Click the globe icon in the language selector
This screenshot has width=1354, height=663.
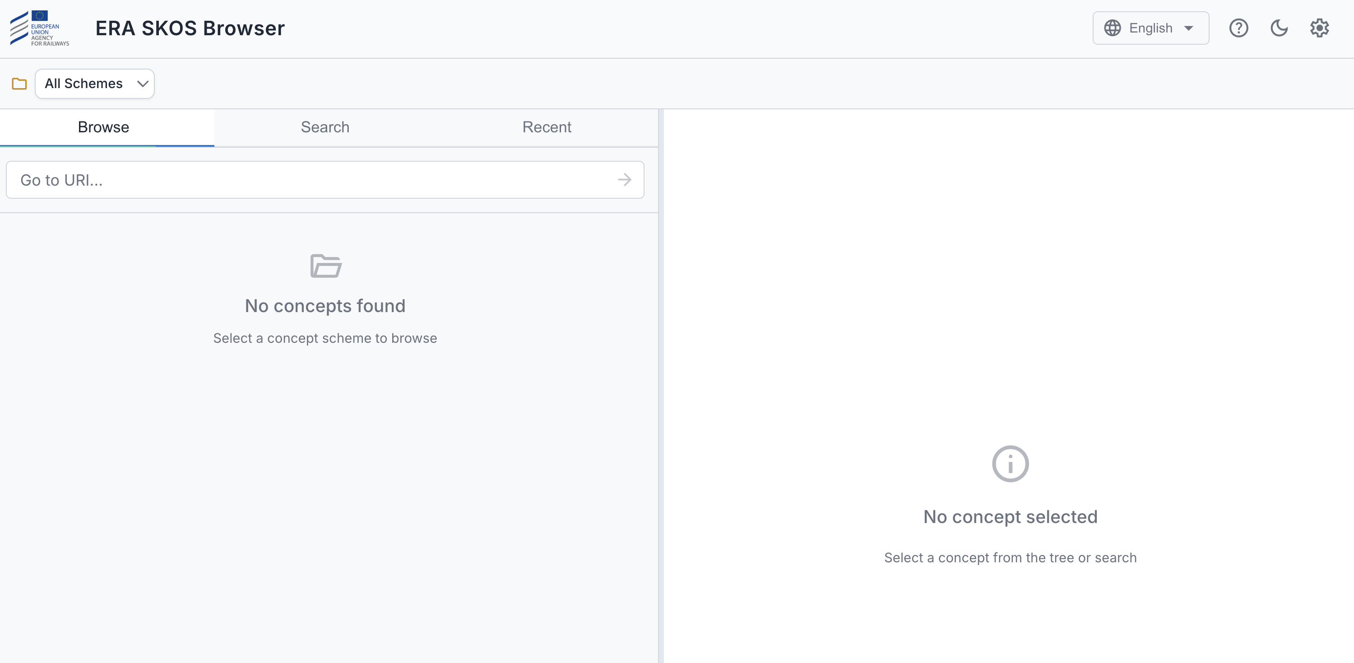point(1113,28)
